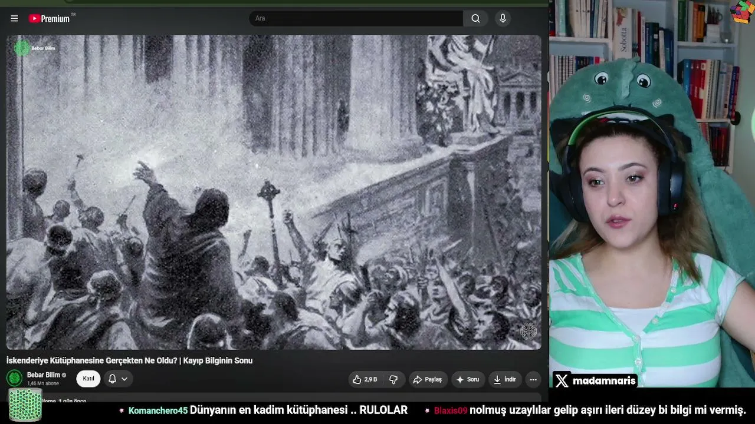Click the X logo beside madamnaris
Viewport: 755px width, 424px height.
point(562,381)
